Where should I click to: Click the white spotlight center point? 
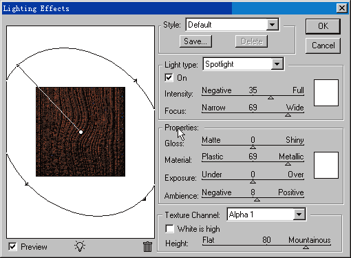pos(81,132)
